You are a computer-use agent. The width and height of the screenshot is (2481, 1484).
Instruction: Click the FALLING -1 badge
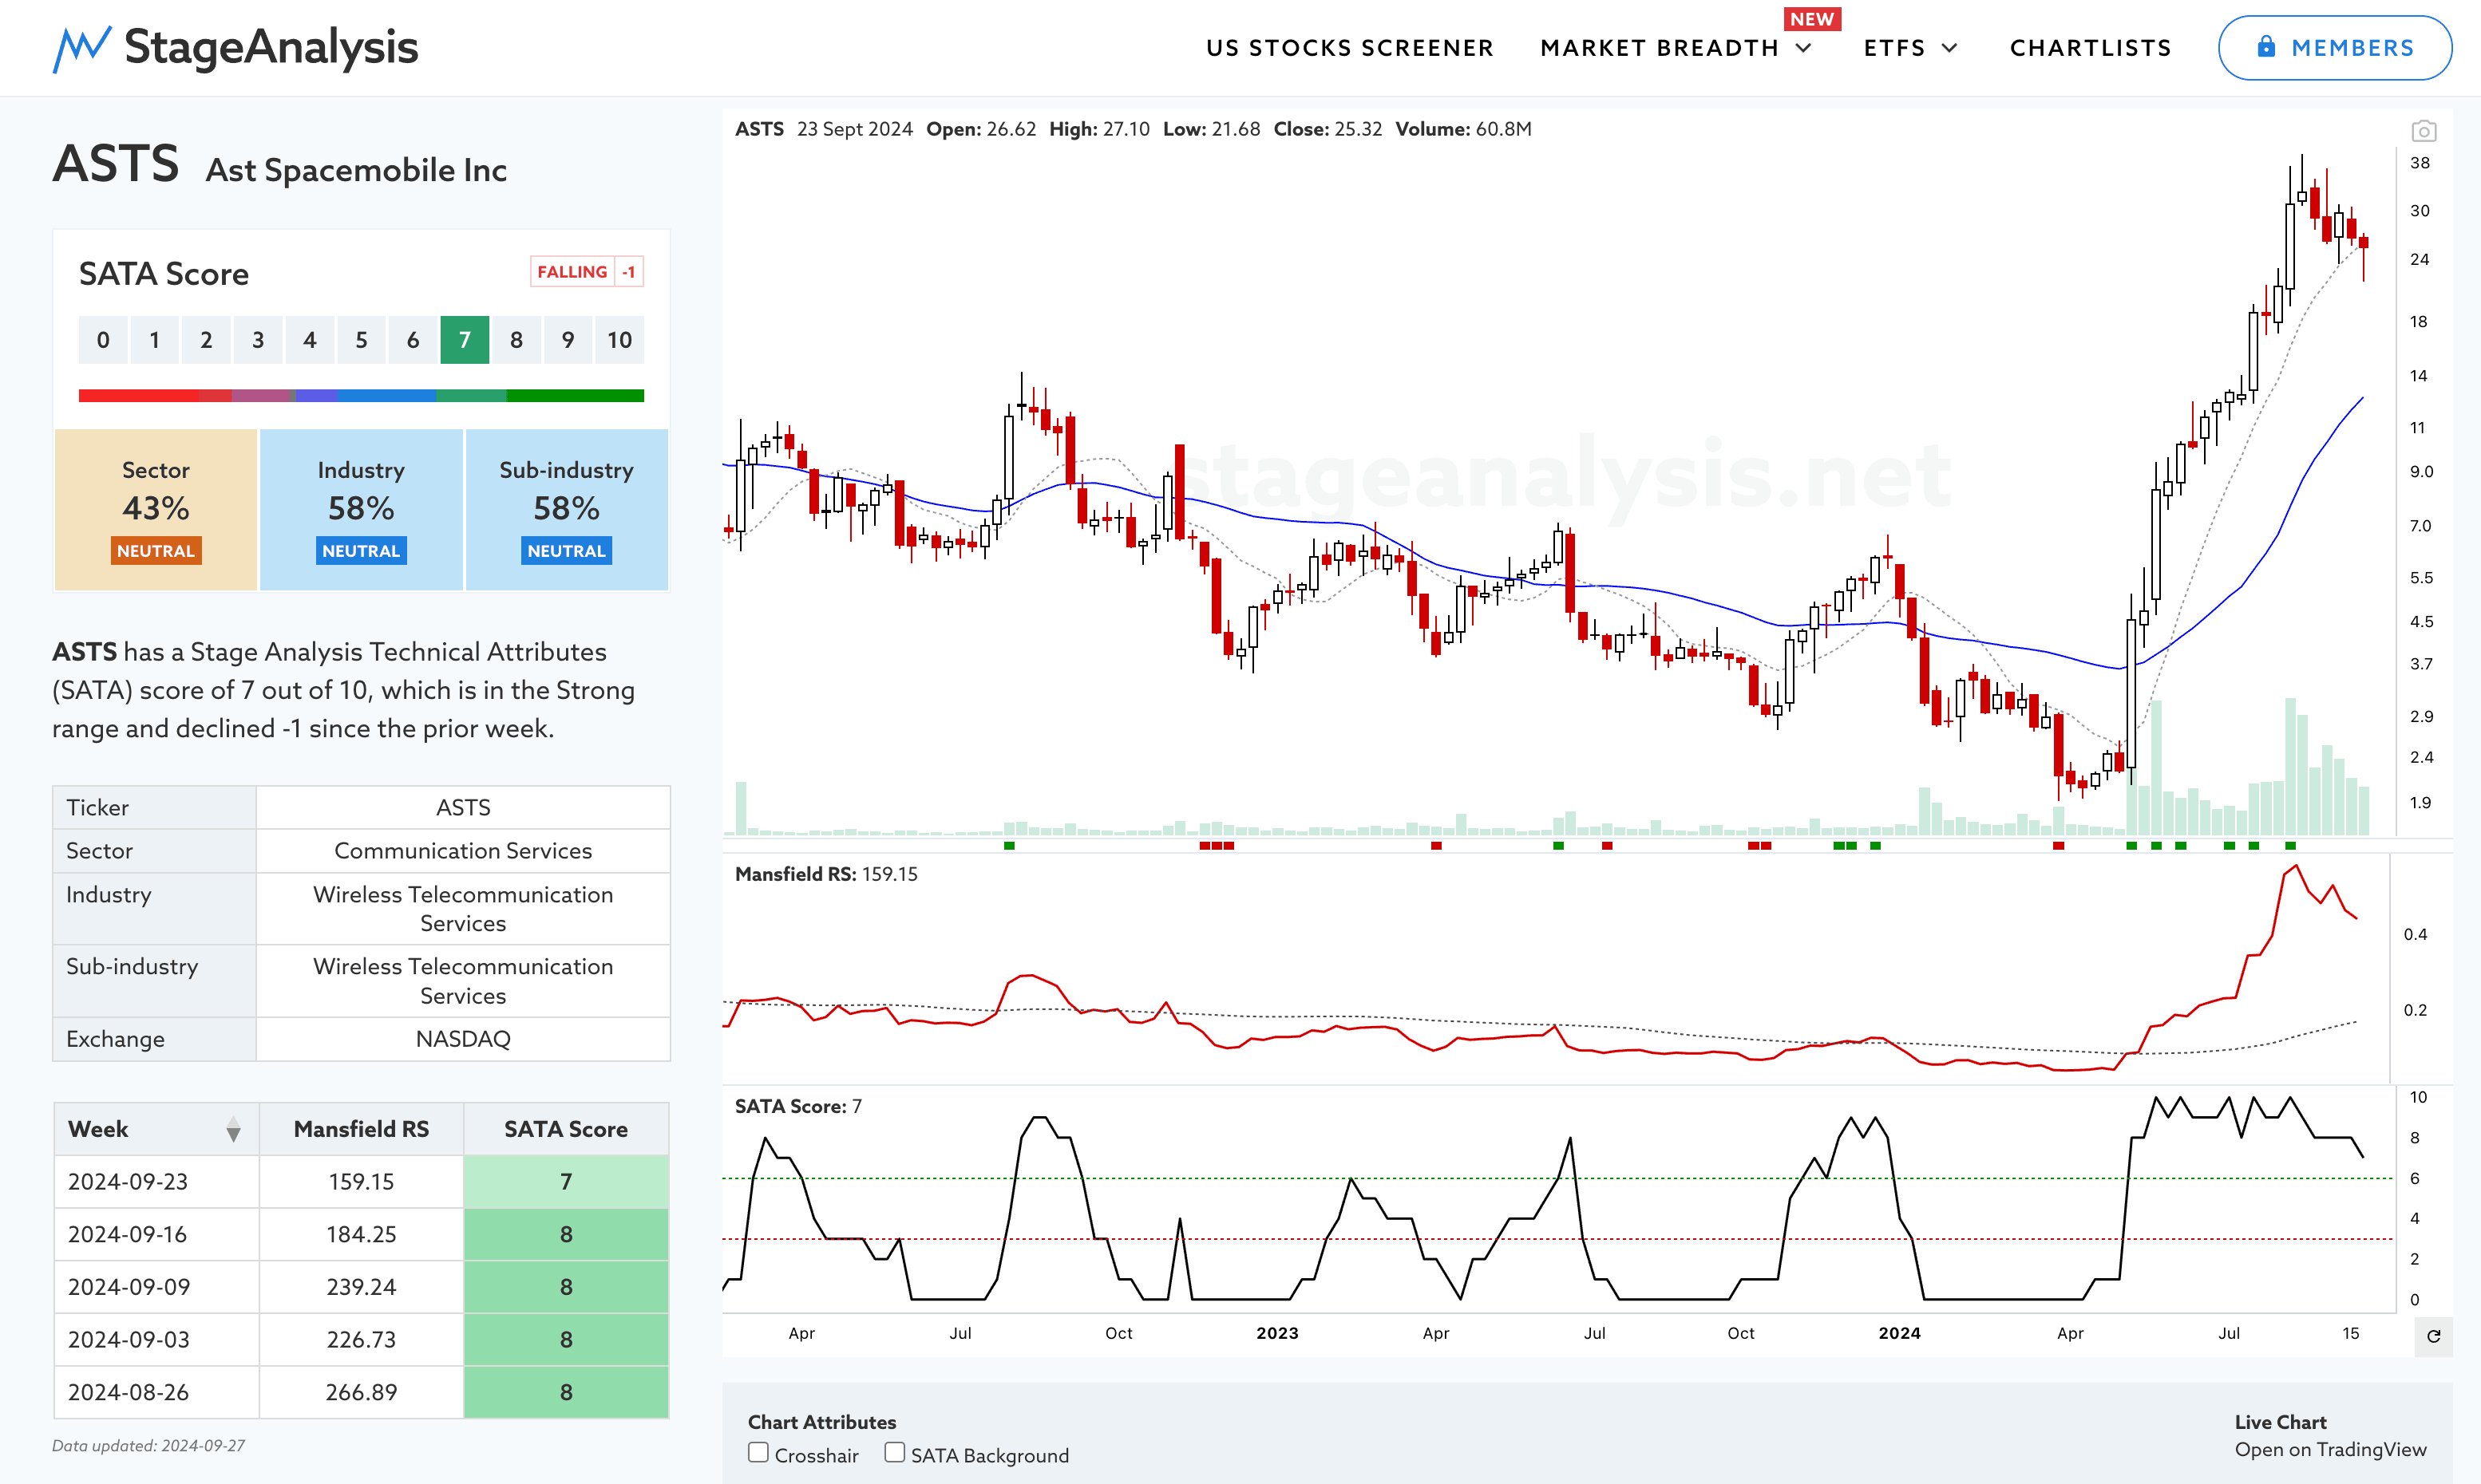586,272
